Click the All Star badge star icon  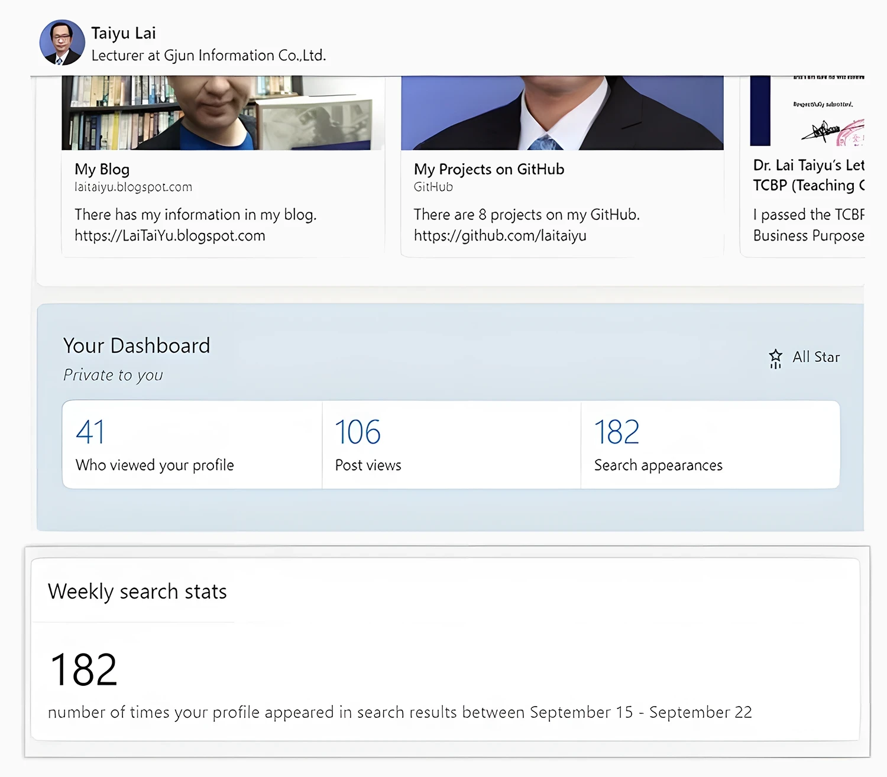point(775,358)
